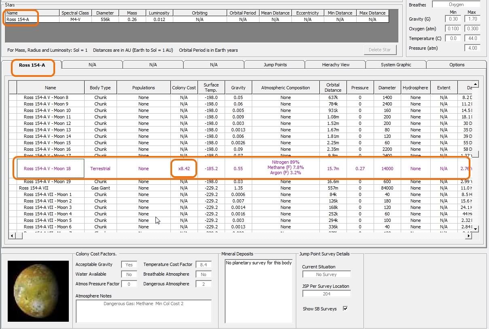Click the Current Situation No Survey field

point(327,274)
